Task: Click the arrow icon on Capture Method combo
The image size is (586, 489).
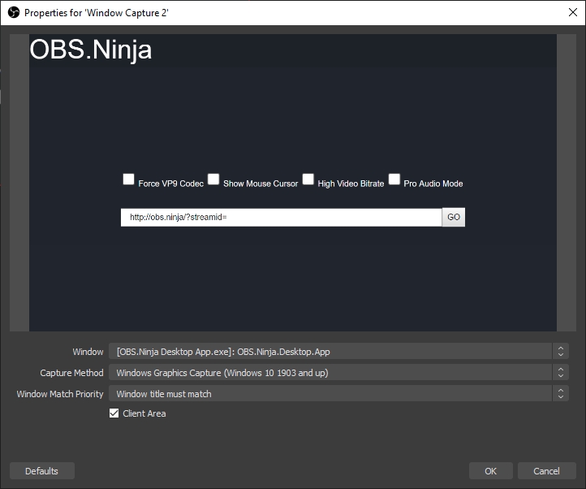Action: tap(560, 373)
